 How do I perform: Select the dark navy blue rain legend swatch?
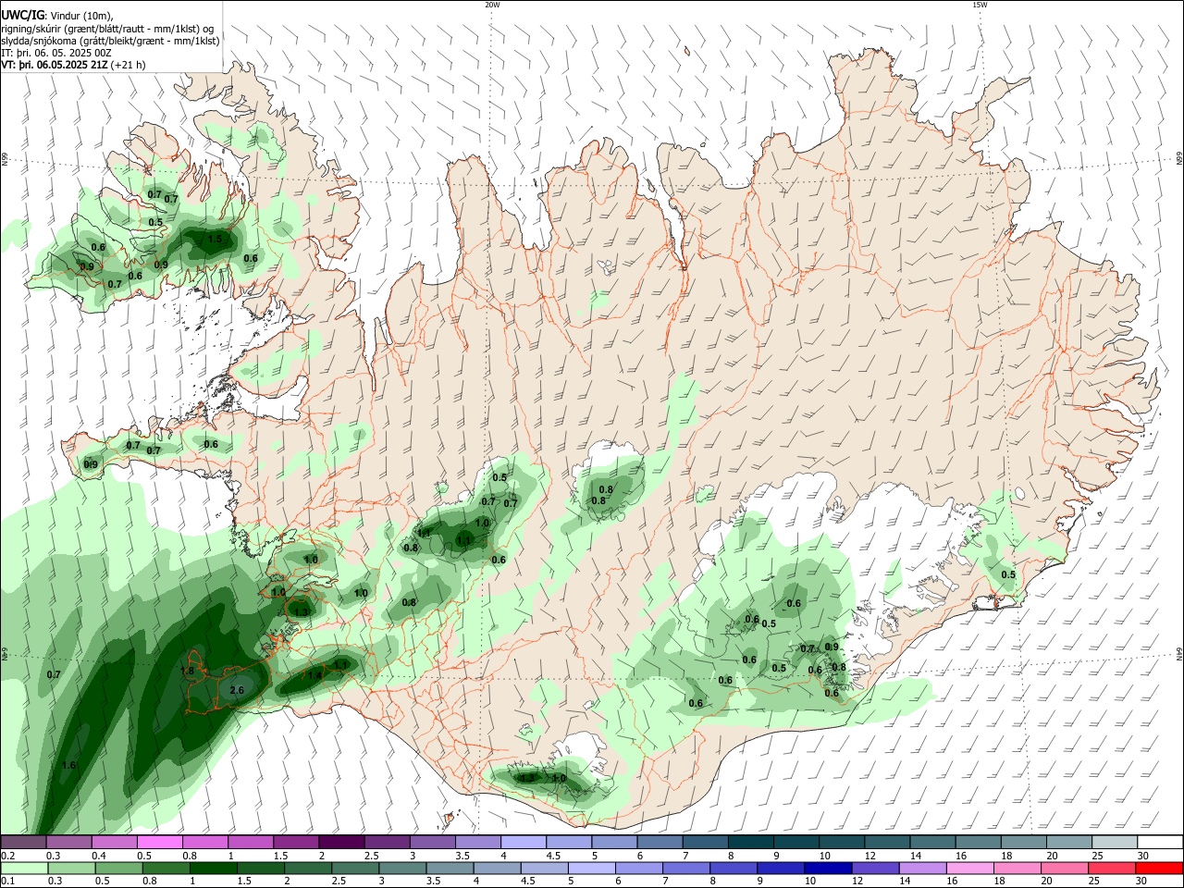click(826, 868)
